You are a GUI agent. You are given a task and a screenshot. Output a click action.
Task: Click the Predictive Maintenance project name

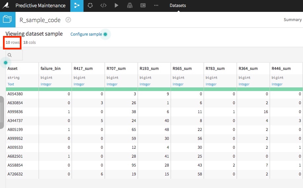tap(40, 5)
